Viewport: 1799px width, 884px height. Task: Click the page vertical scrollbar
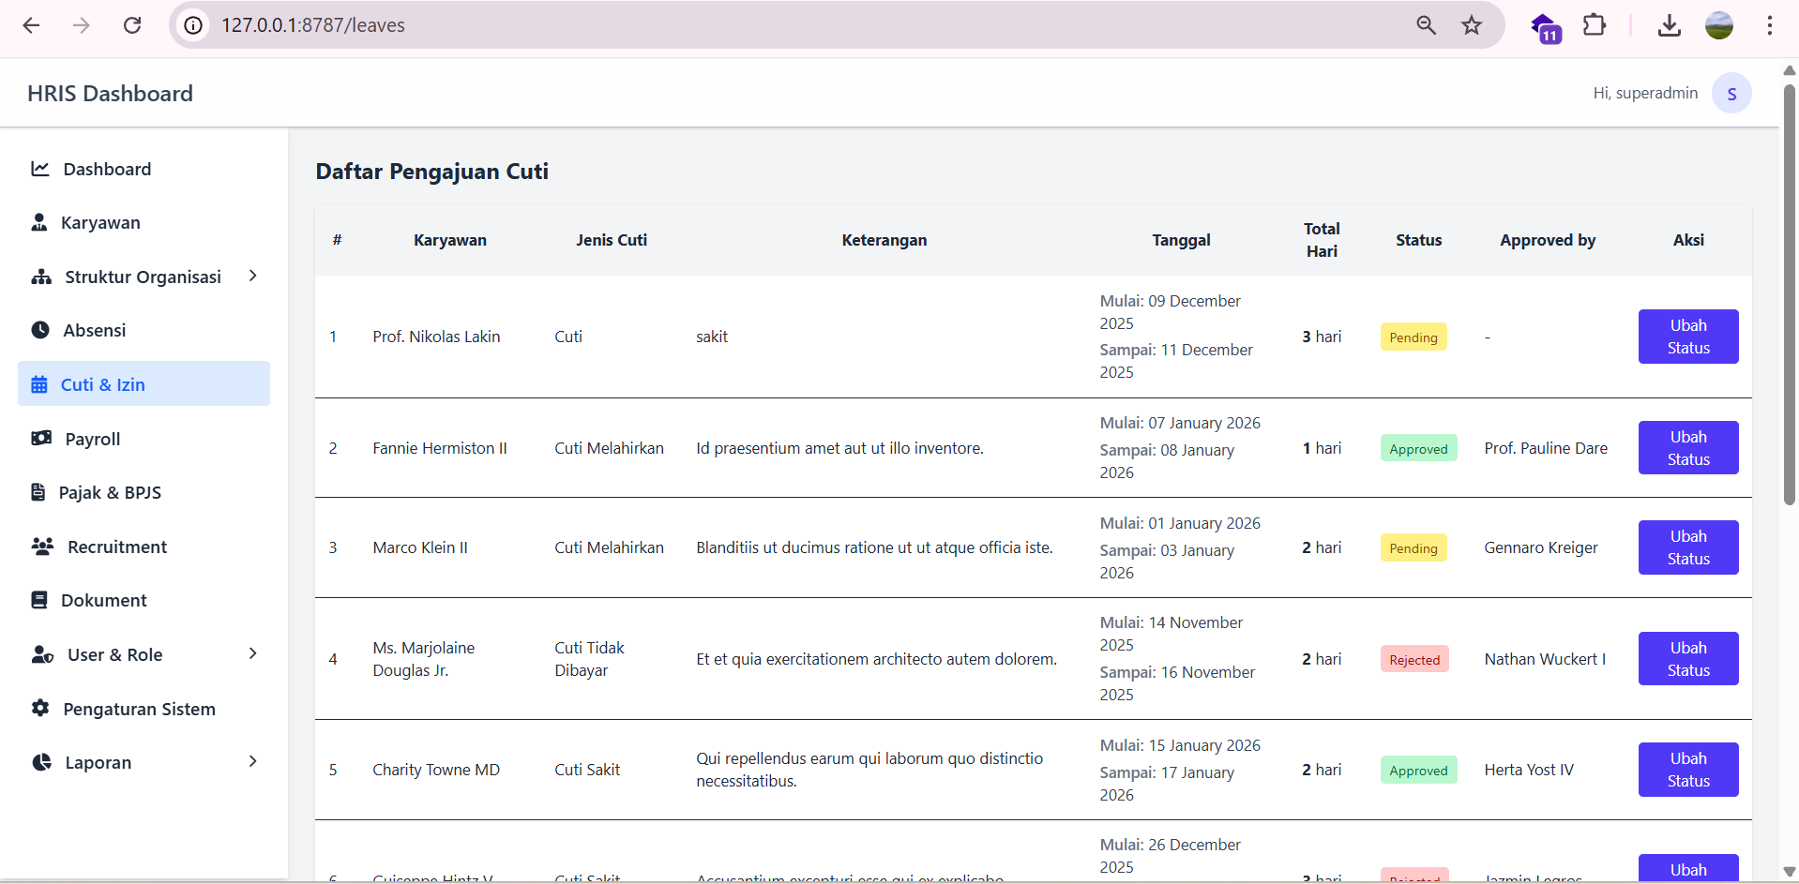click(x=1789, y=295)
